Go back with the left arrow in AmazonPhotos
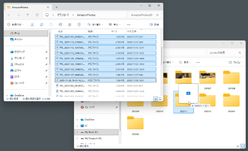Screen dimensions: 248x151 coord(9,15)
